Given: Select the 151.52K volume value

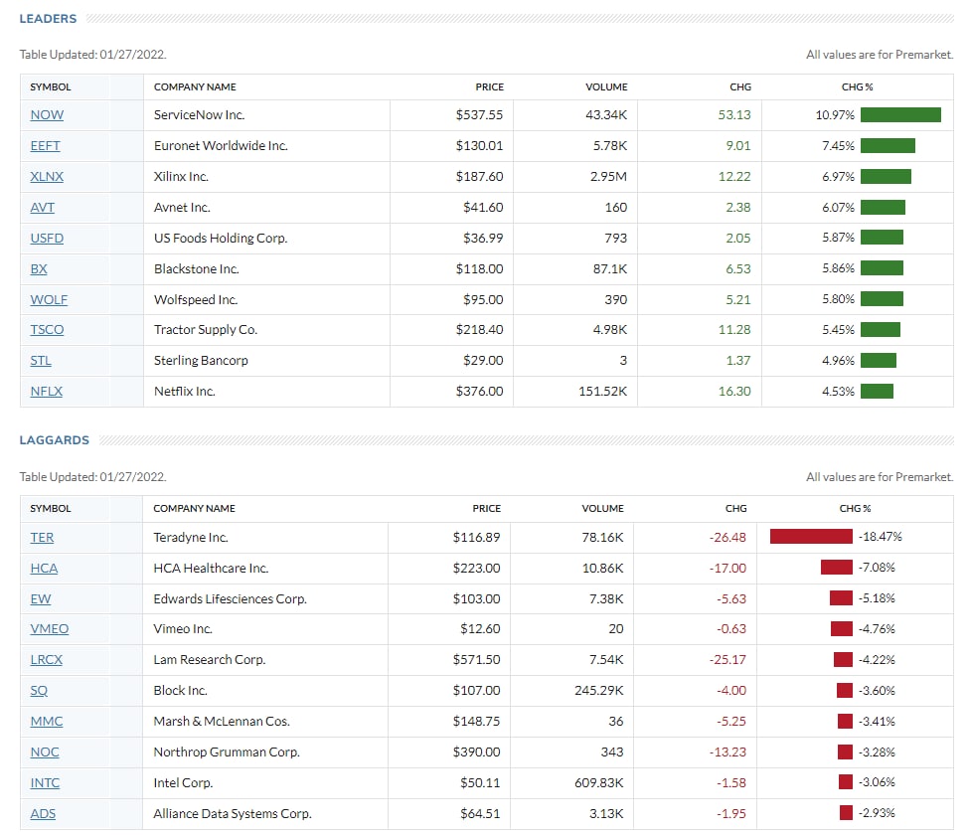Looking at the screenshot, I should point(602,392).
